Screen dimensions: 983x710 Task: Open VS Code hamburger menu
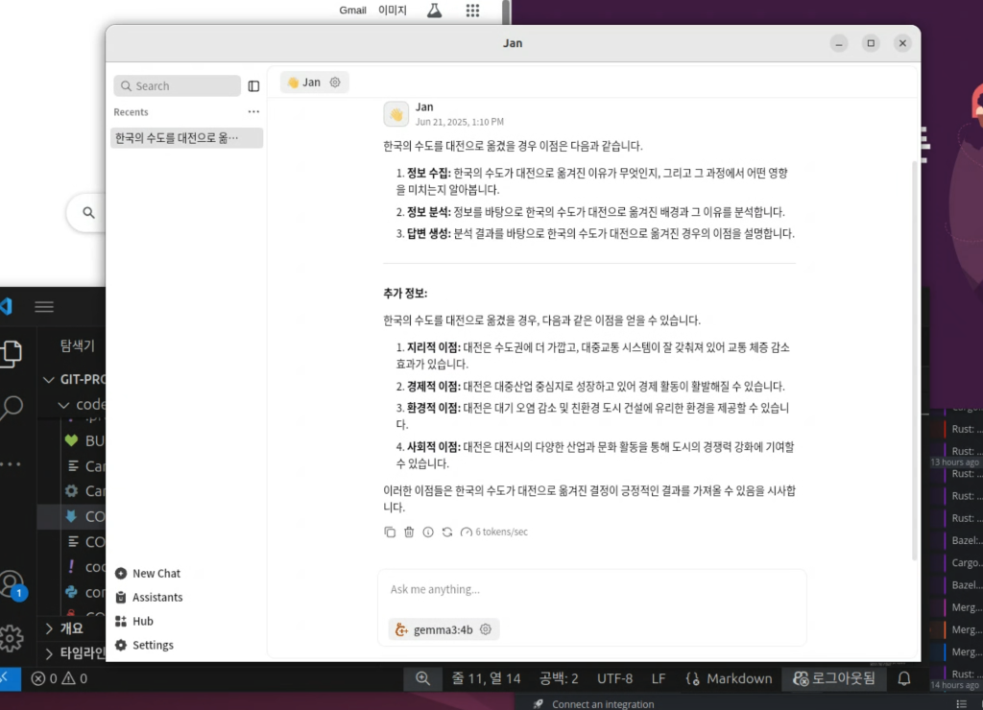(44, 306)
